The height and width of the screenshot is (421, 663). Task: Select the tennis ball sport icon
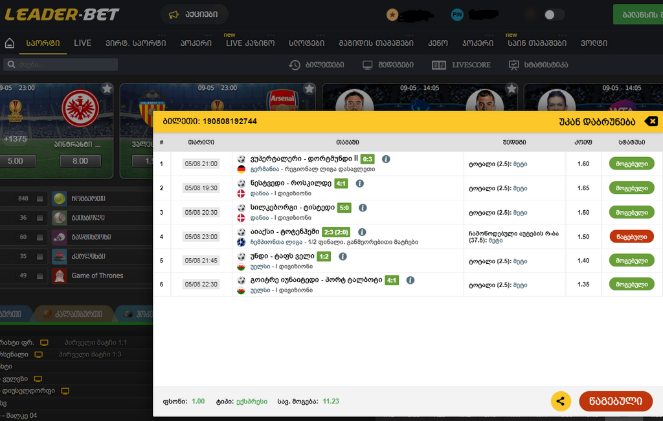pos(59,199)
